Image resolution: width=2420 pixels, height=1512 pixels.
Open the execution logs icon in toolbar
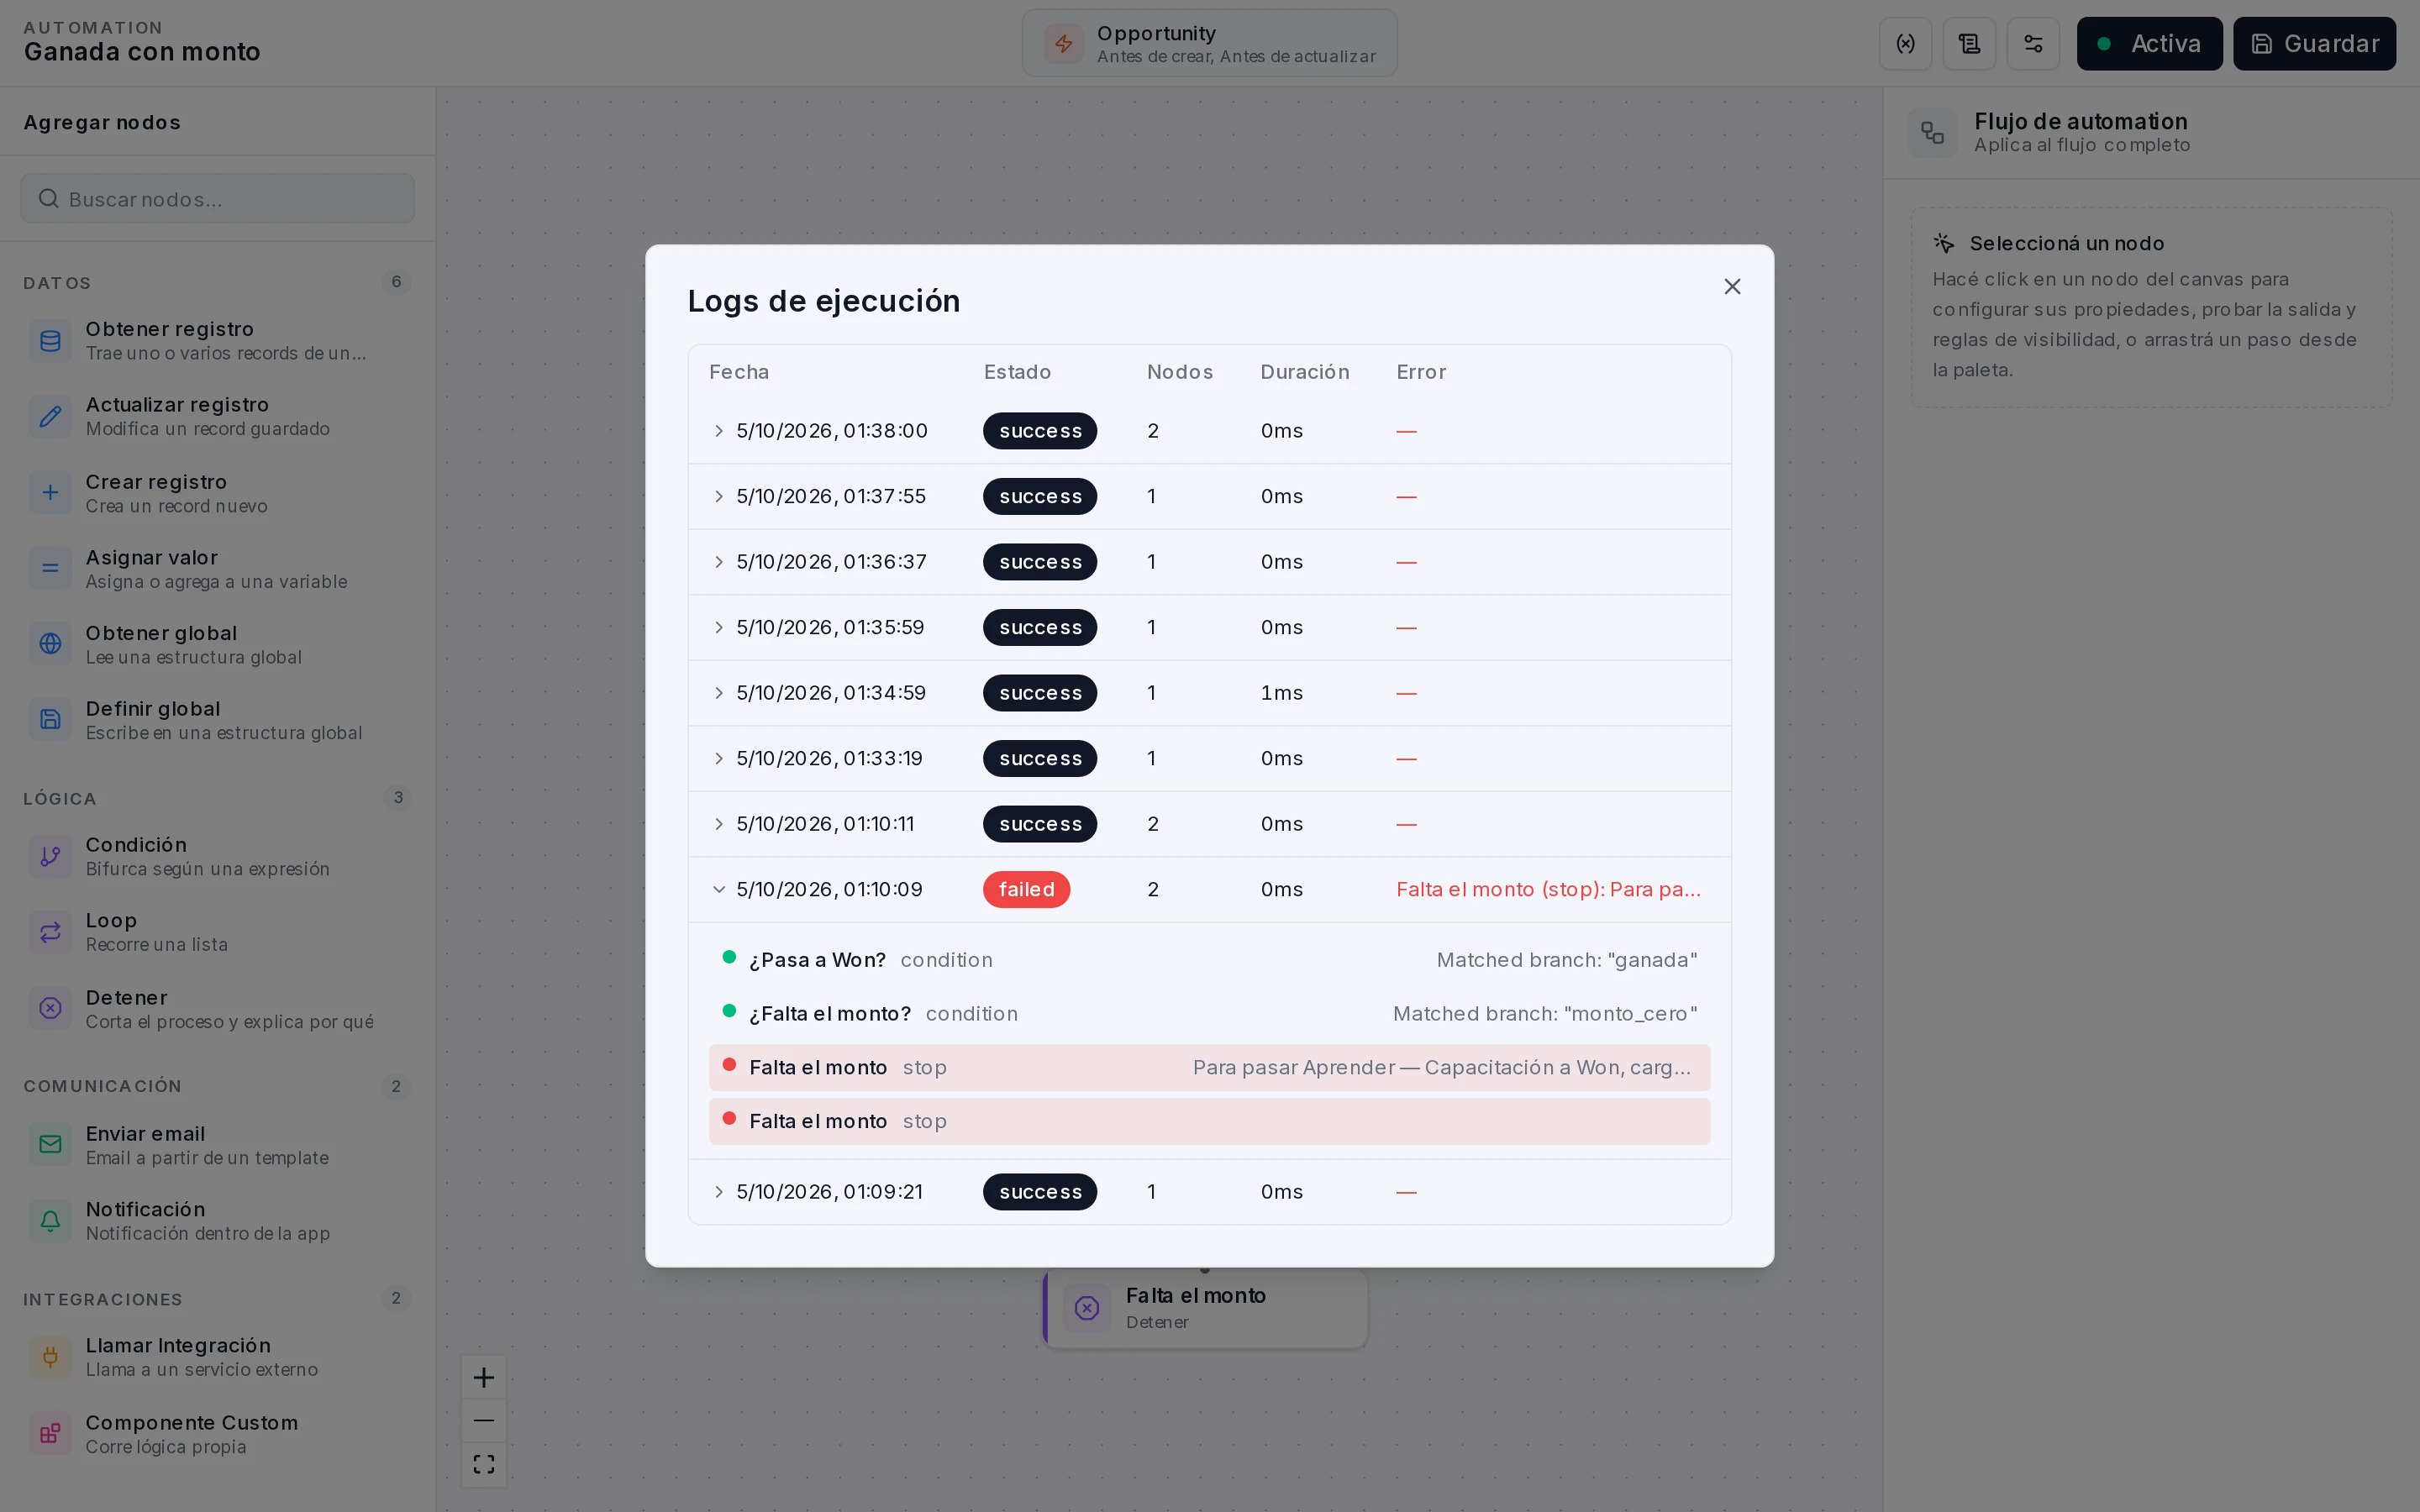pyautogui.click(x=1969, y=44)
